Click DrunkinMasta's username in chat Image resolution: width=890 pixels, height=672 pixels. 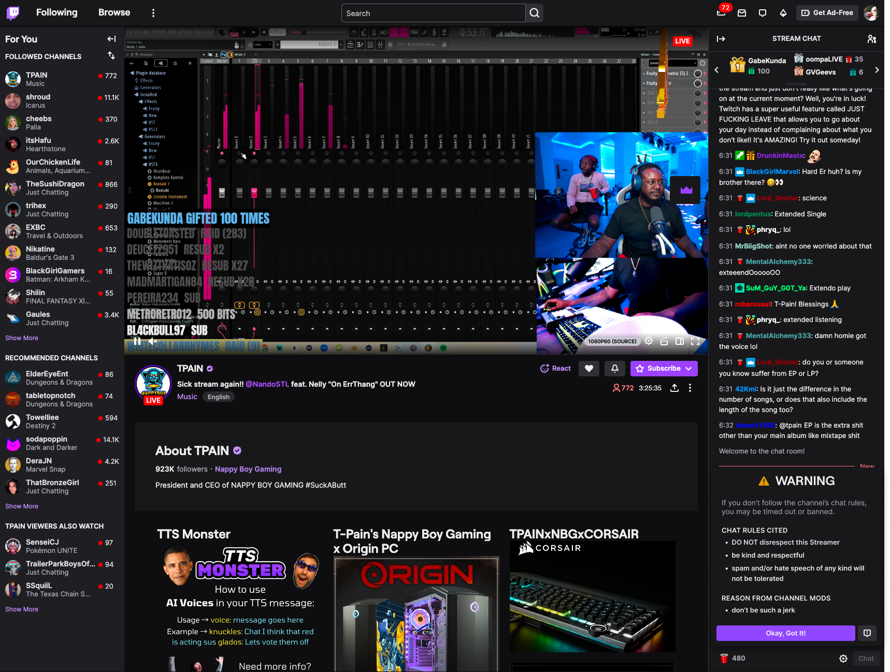(x=781, y=156)
